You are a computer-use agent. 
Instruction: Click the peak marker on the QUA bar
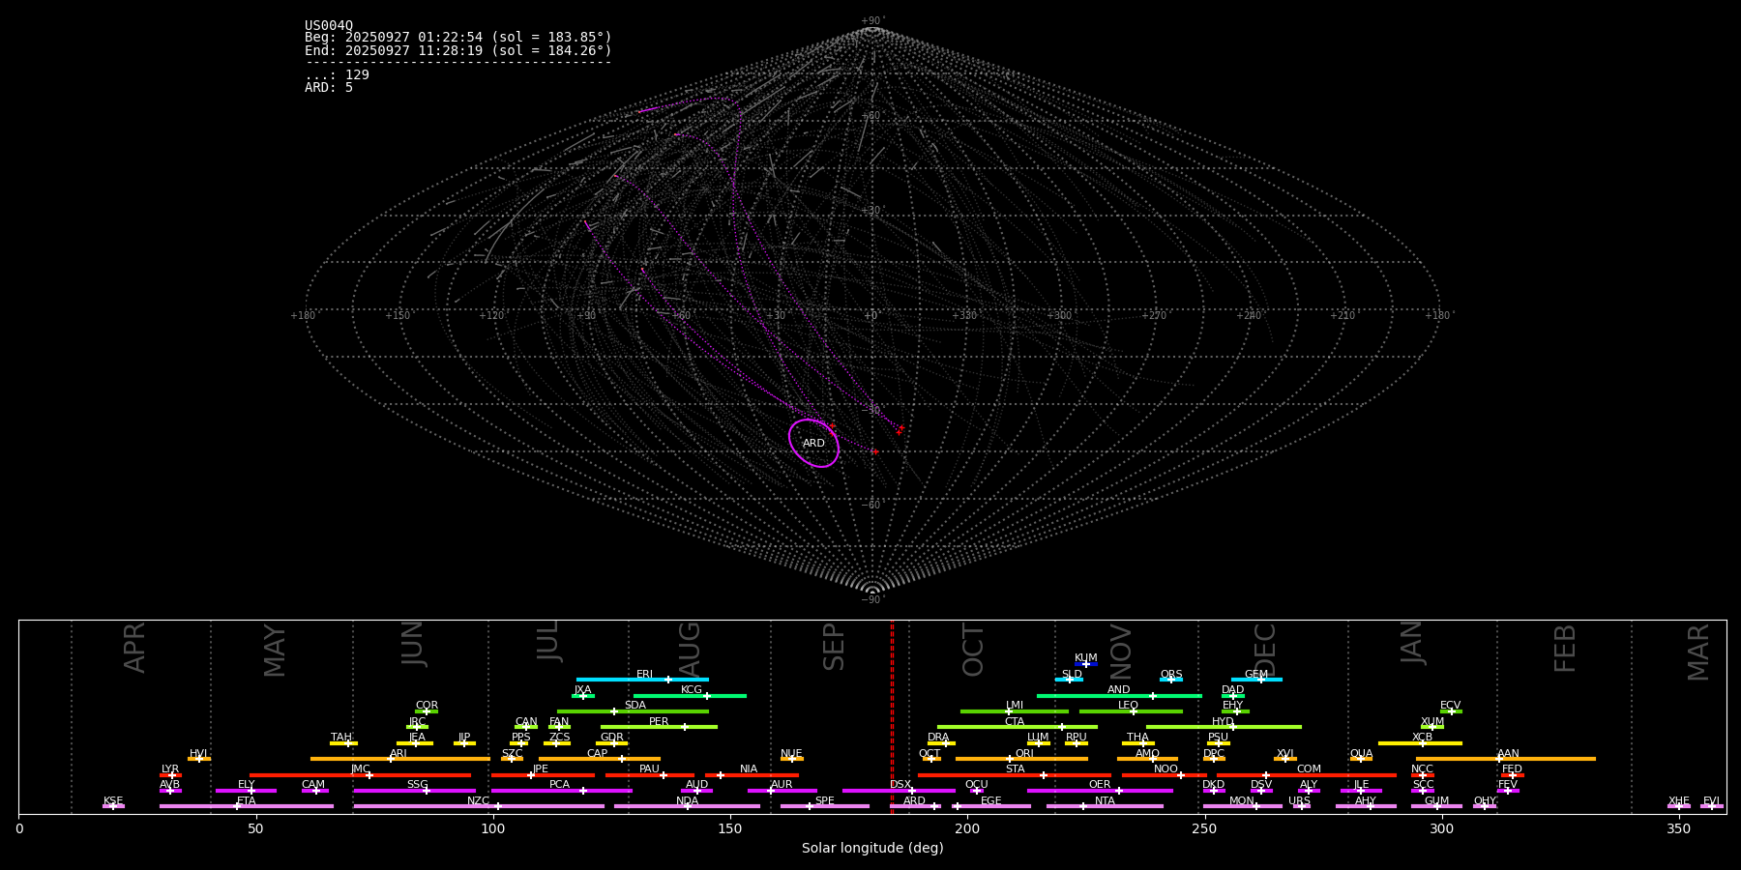pyautogui.click(x=1360, y=759)
